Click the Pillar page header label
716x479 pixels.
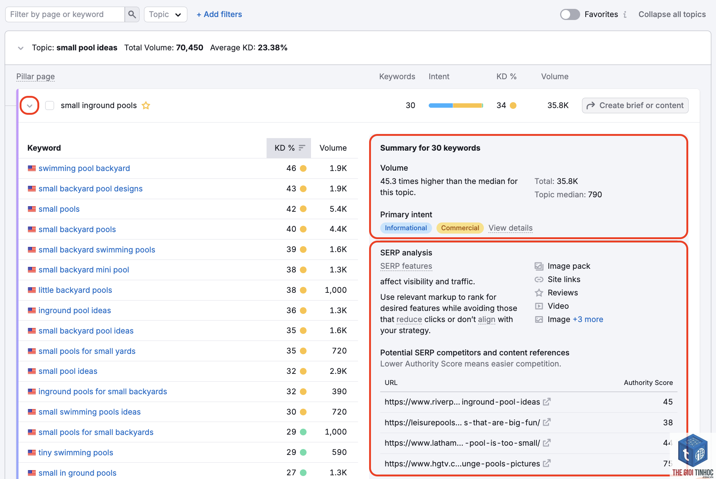coord(36,77)
